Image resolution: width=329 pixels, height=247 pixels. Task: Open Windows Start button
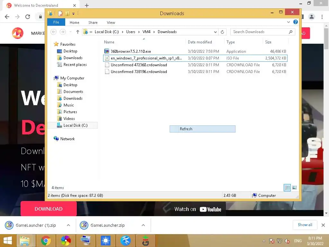point(8,241)
